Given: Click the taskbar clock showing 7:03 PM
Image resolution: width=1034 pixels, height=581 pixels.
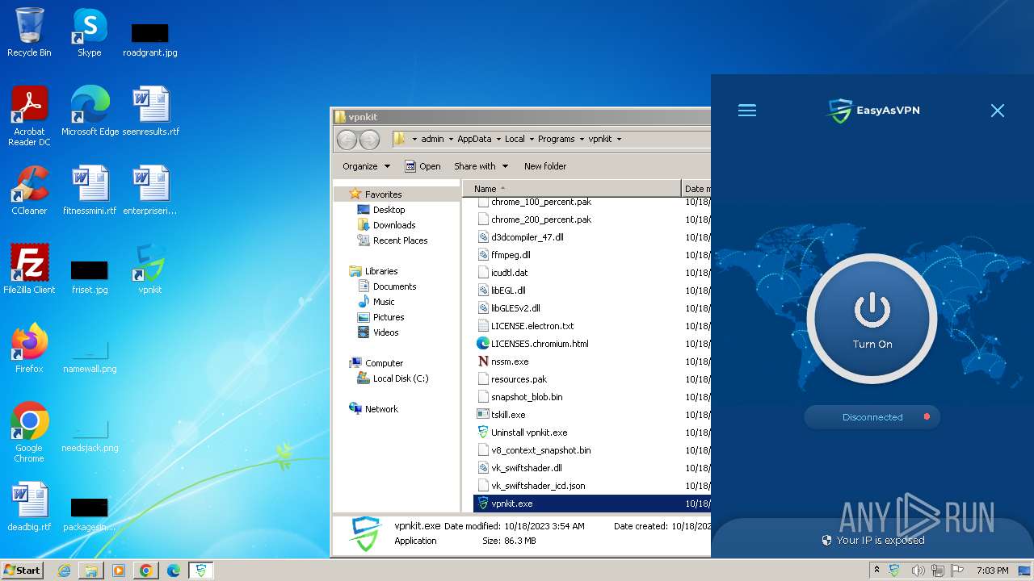Looking at the screenshot, I should pos(992,571).
